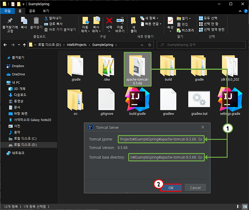249x210 pixels.
Task: Open Move to (이동 위치) dropdown
Action: (x=85, y=25)
